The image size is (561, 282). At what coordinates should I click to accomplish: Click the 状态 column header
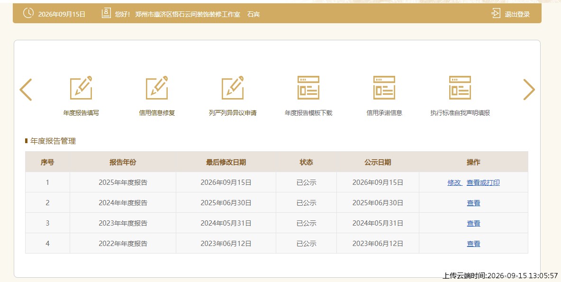point(306,162)
